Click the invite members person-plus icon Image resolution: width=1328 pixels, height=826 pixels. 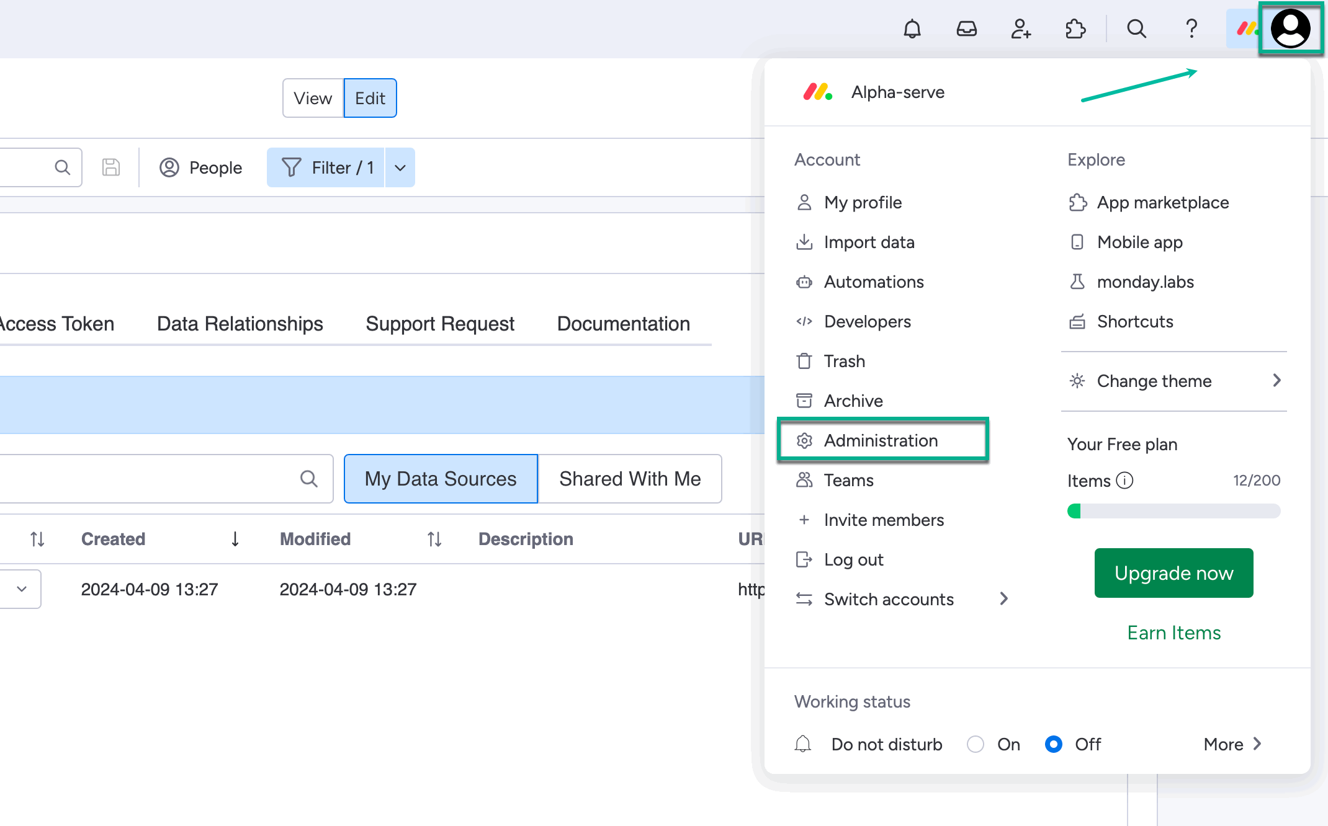click(x=1021, y=29)
